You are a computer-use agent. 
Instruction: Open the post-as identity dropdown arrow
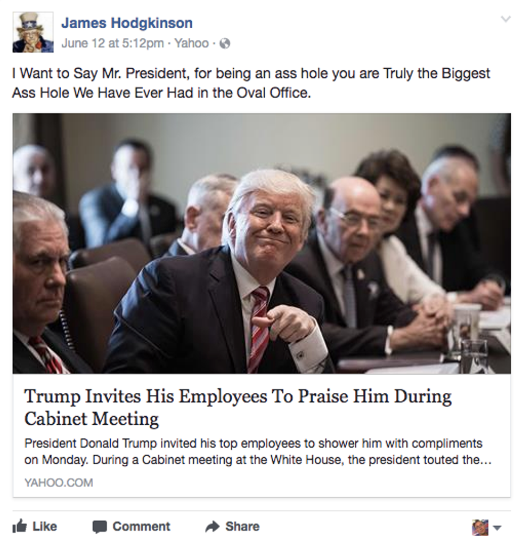pyautogui.click(x=497, y=528)
